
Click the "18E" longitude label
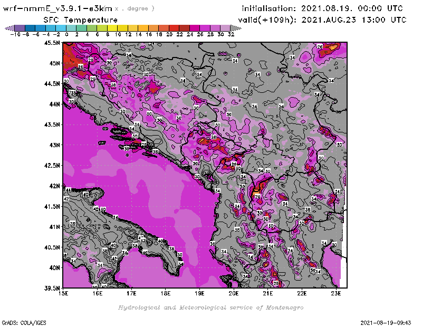pyautogui.click(x=166, y=293)
